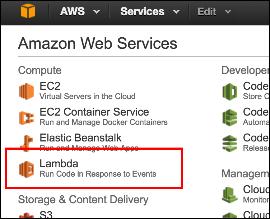Click the first green Code service icon
The width and height of the screenshot is (270, 219).
pos(230,91)
